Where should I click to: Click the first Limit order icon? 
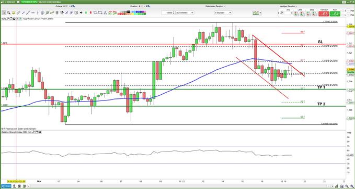(296, 14)
